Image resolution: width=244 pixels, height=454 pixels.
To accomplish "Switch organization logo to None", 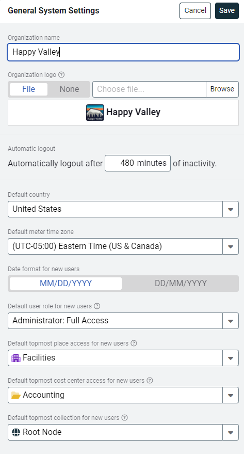I will (70, 89).
